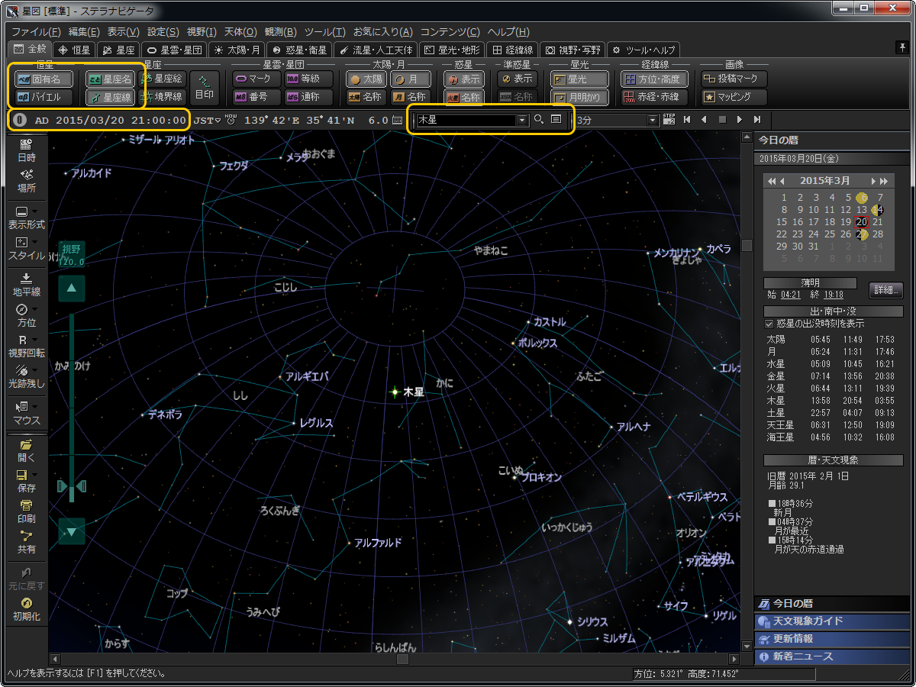The width and height of the screenshot is (916, 687).
Task: Click the STEP x2 icon
Action: [669, 120]
